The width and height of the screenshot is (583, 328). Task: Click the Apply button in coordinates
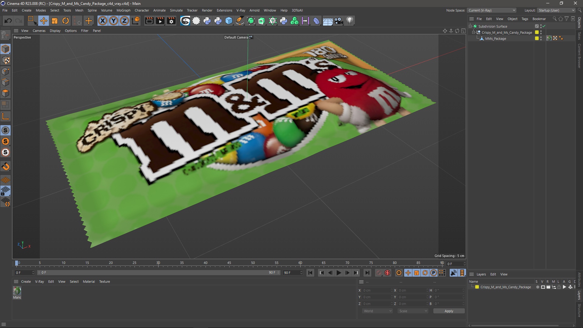click(449, 311)
